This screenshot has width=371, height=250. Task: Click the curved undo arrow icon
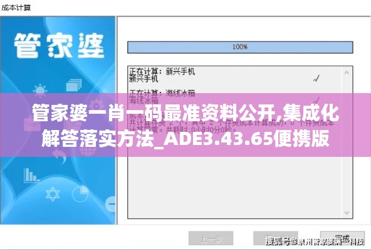(59, 157)
